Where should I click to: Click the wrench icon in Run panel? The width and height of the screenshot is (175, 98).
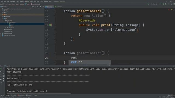(1, 71)
